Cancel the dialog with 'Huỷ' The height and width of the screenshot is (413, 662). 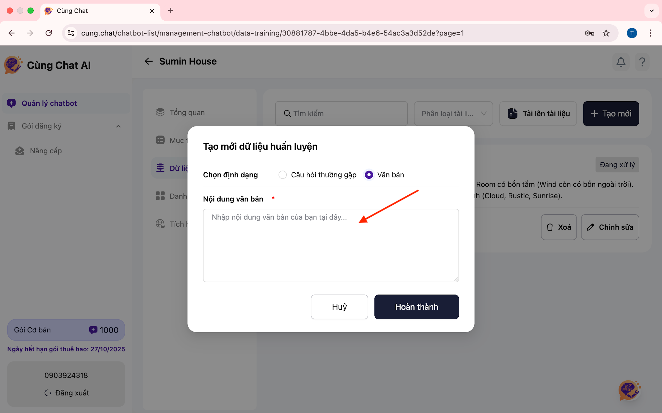[339, 307]
